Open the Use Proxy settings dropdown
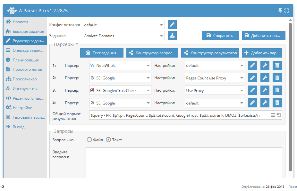Screen dimensions: 297x191 point(215,90)
